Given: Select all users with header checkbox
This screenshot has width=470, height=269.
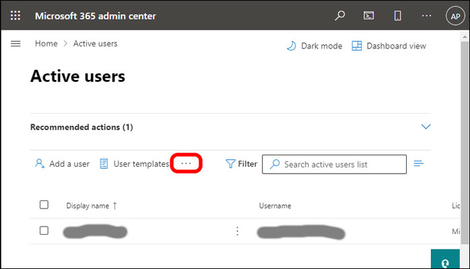Looking at the screenshot, I should point(44,205).
